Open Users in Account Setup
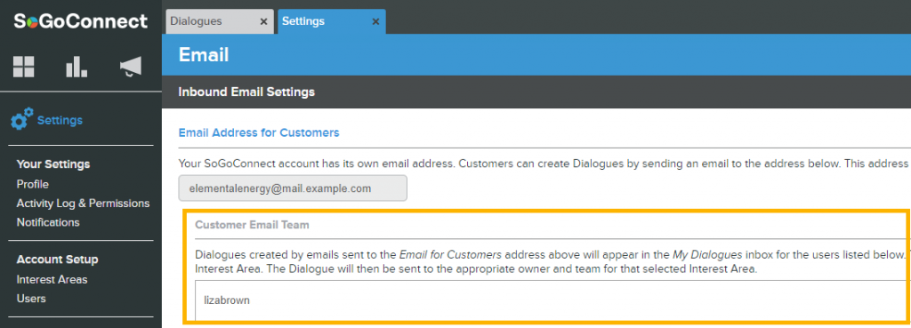Image resolution: width=911 pixels, height=328 pixels. (x=31, y=299)
